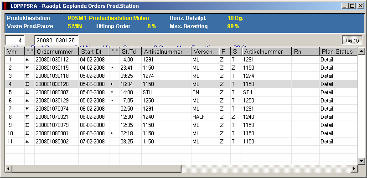Click start date 07-02-2008
Screen dimensions: 367x178
pos(92,141)
